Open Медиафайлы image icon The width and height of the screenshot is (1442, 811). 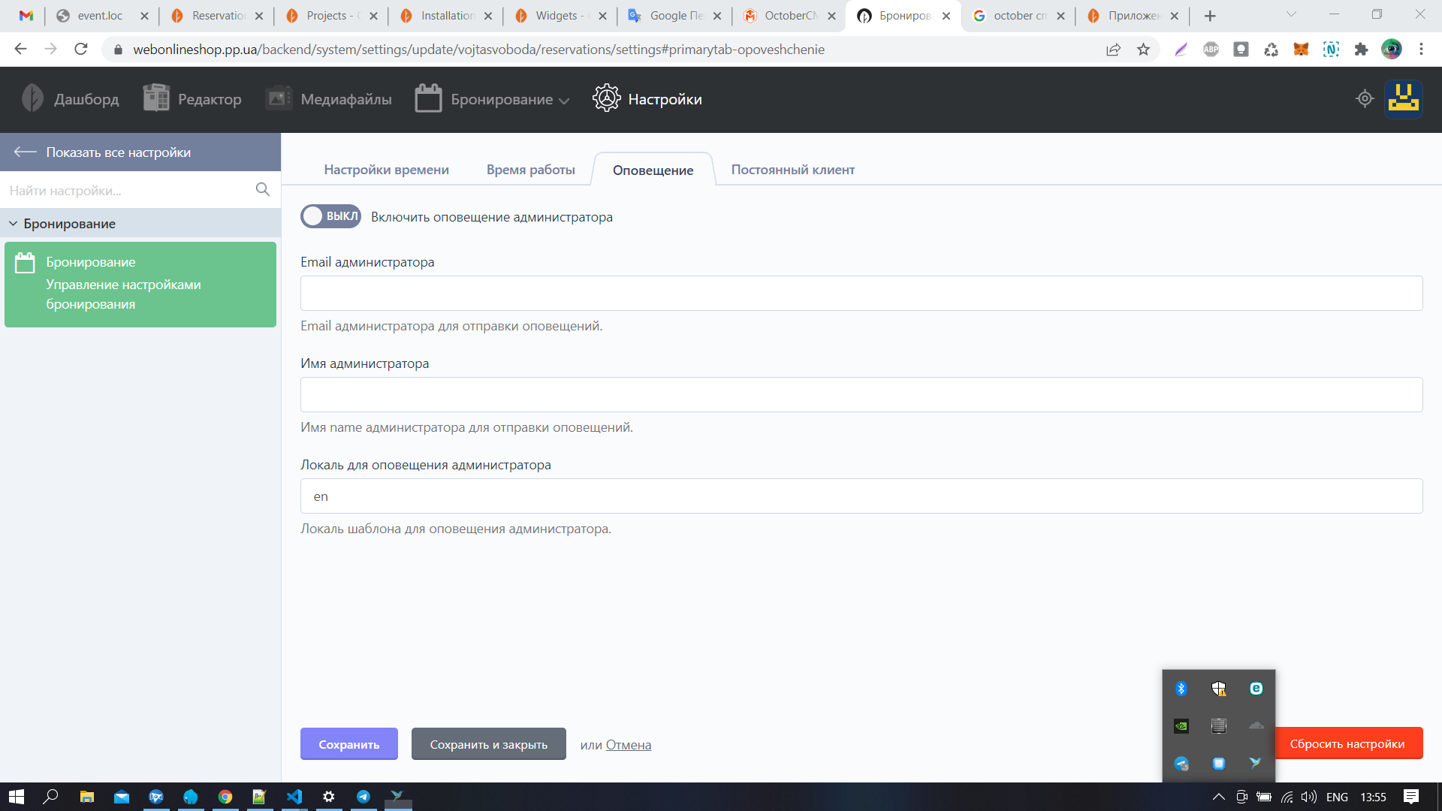(x=279, y=99)
